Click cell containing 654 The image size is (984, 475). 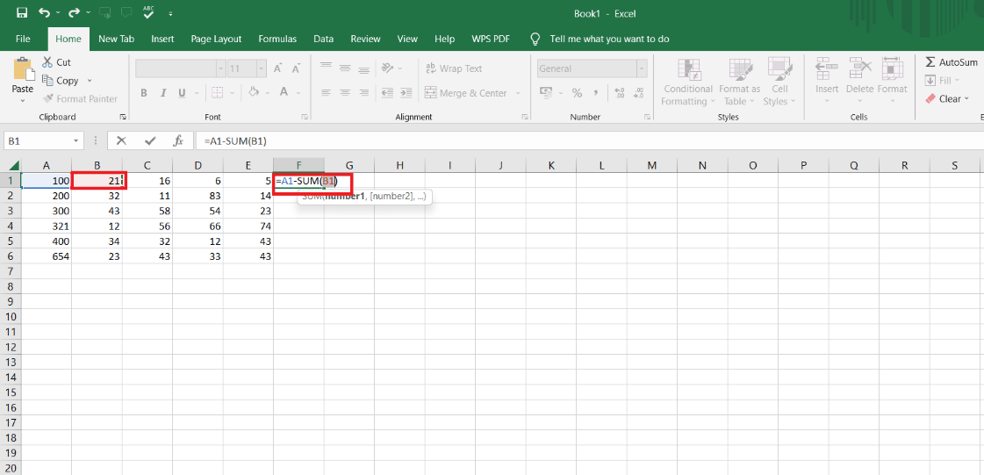47,256
